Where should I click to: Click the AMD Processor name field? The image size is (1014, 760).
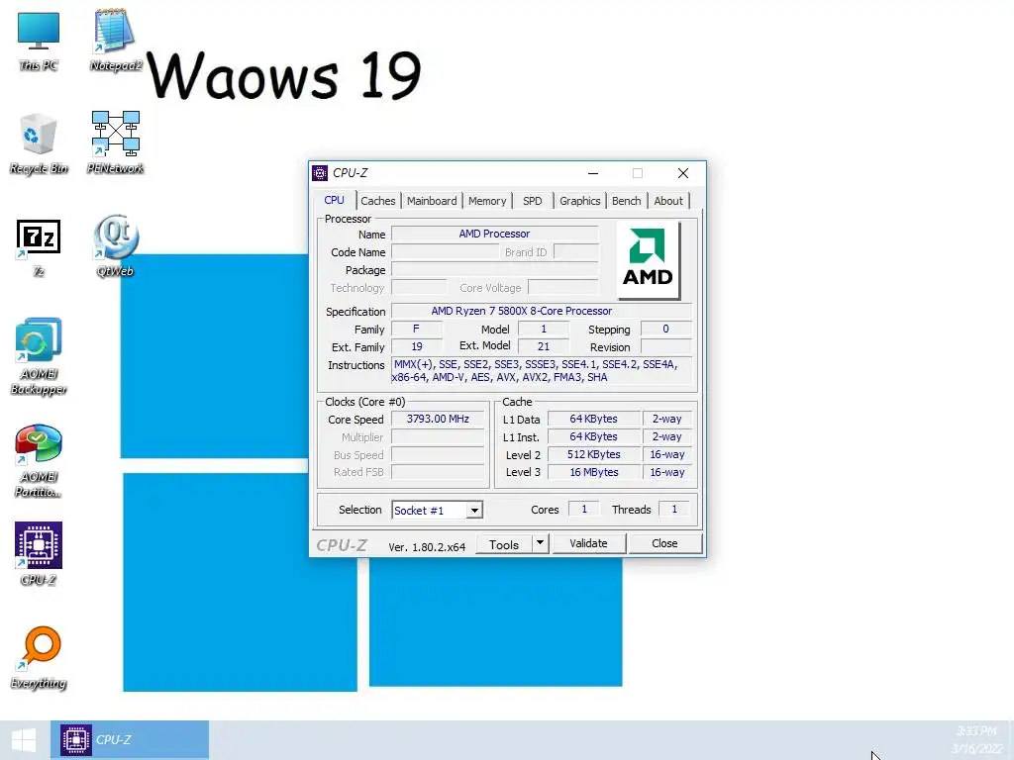(x=495, y=234)
